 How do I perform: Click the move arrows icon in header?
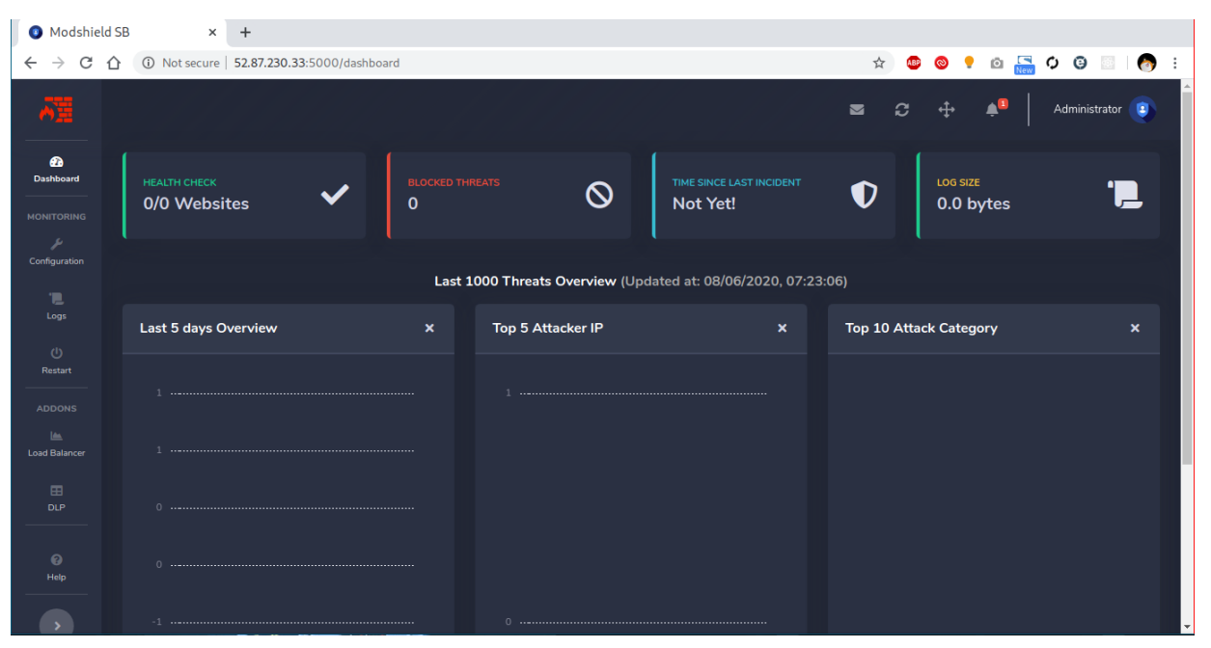pyautogui.click(x=947, y=110)
